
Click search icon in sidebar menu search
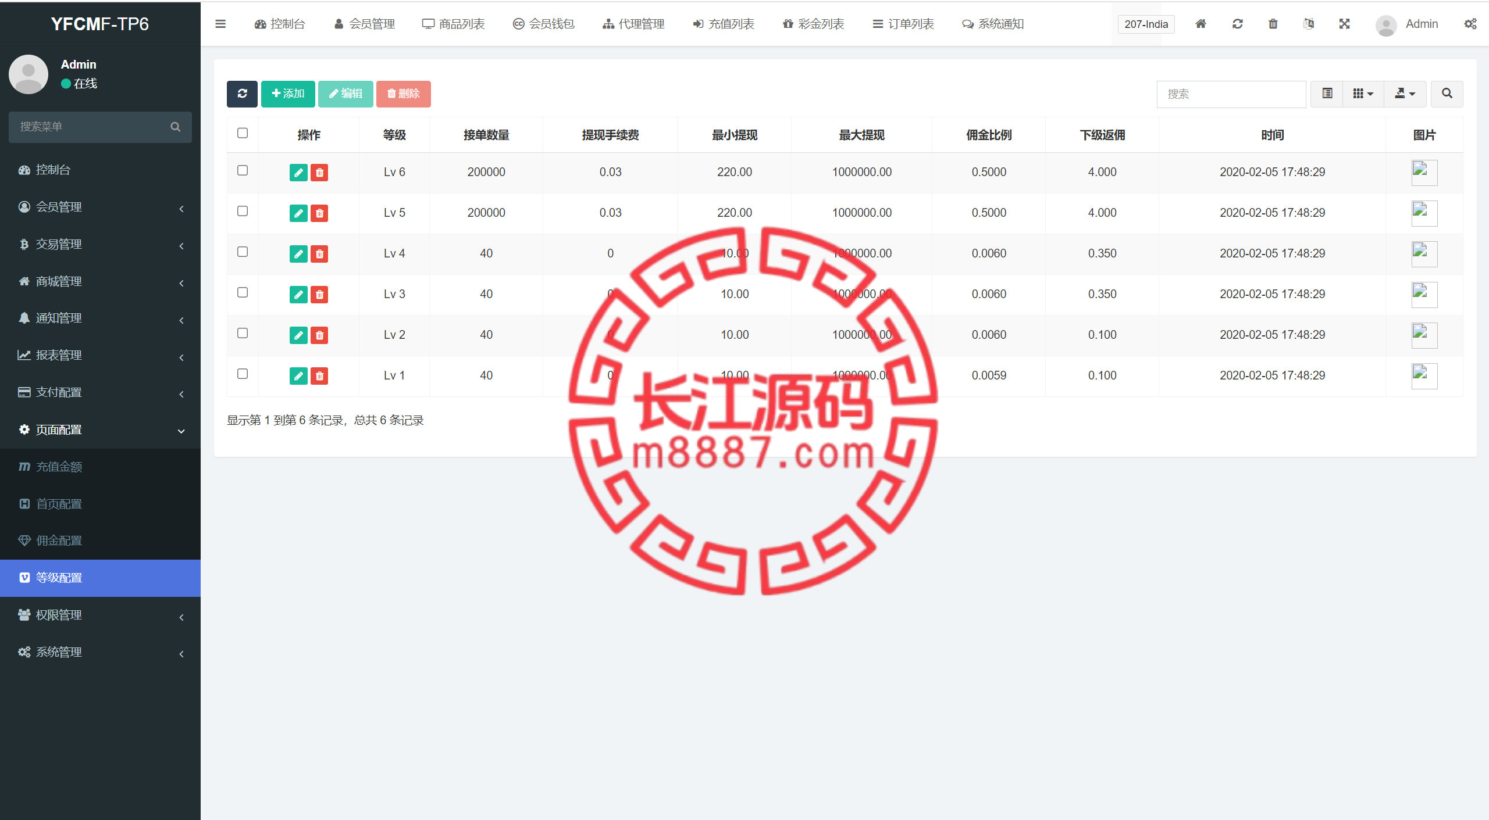pos(175,127)
